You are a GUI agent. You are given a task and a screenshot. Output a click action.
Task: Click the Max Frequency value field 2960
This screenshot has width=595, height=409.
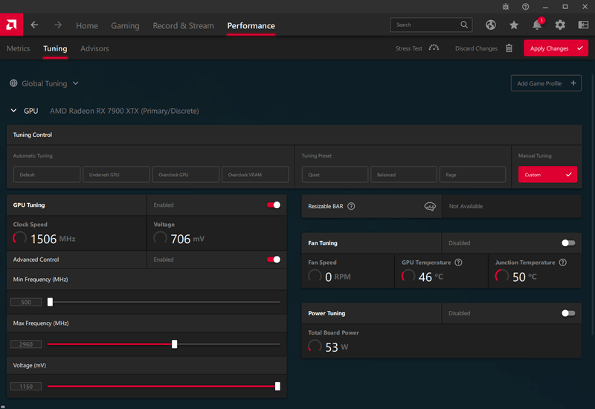(x=26, y=344)
